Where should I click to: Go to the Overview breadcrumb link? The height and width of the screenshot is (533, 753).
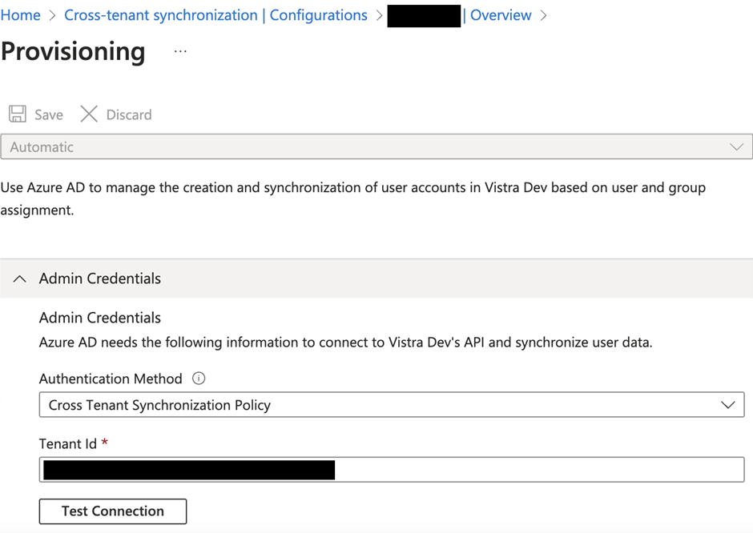[x=501, y=15]
